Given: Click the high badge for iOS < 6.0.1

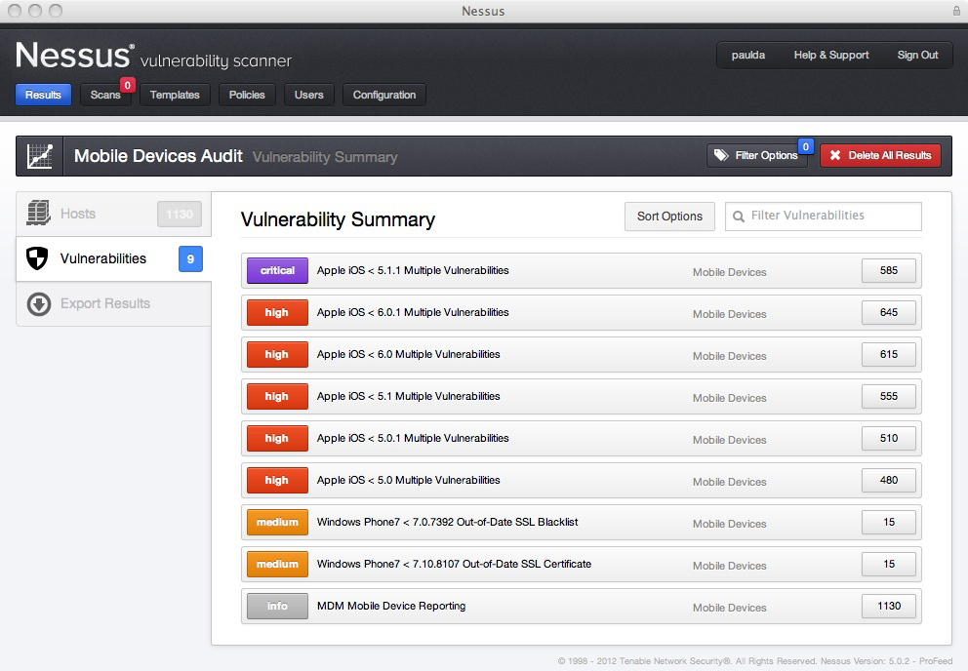Looking at the screenshot, I should pyautogui.click(x=277, y=312).
